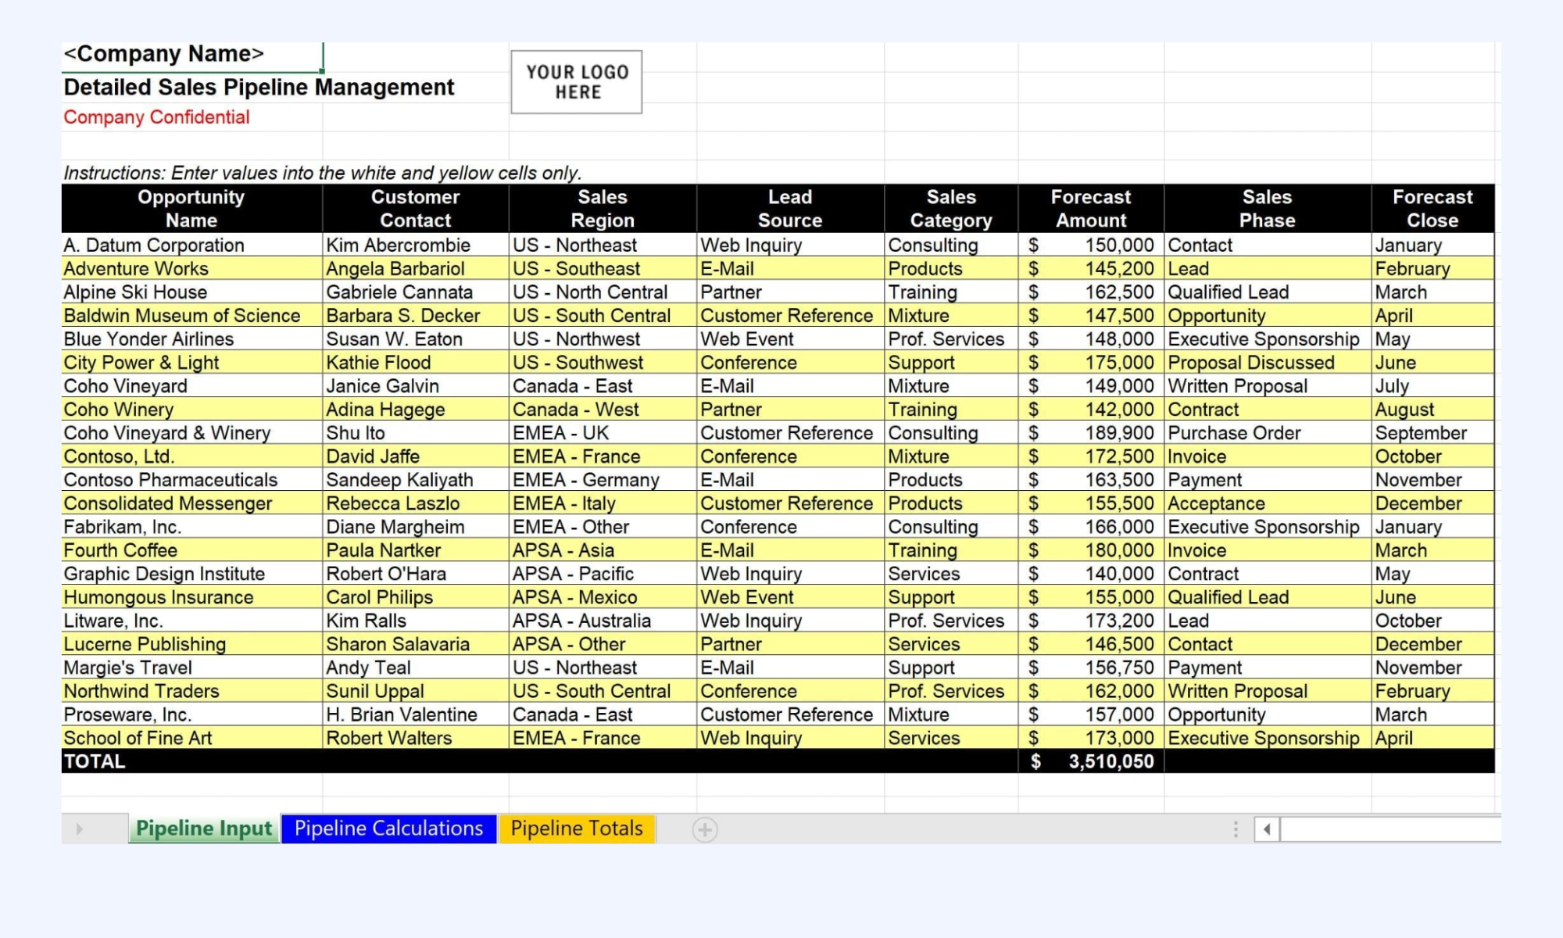Select the TOTAL row label

[95, 761]
